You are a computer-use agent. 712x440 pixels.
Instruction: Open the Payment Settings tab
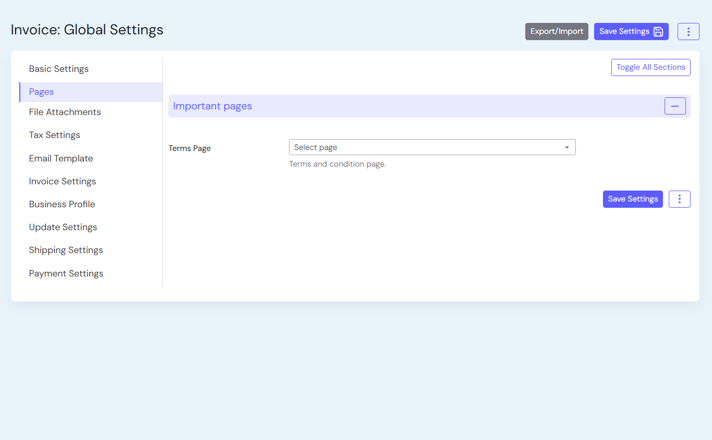tap(66, 273)
